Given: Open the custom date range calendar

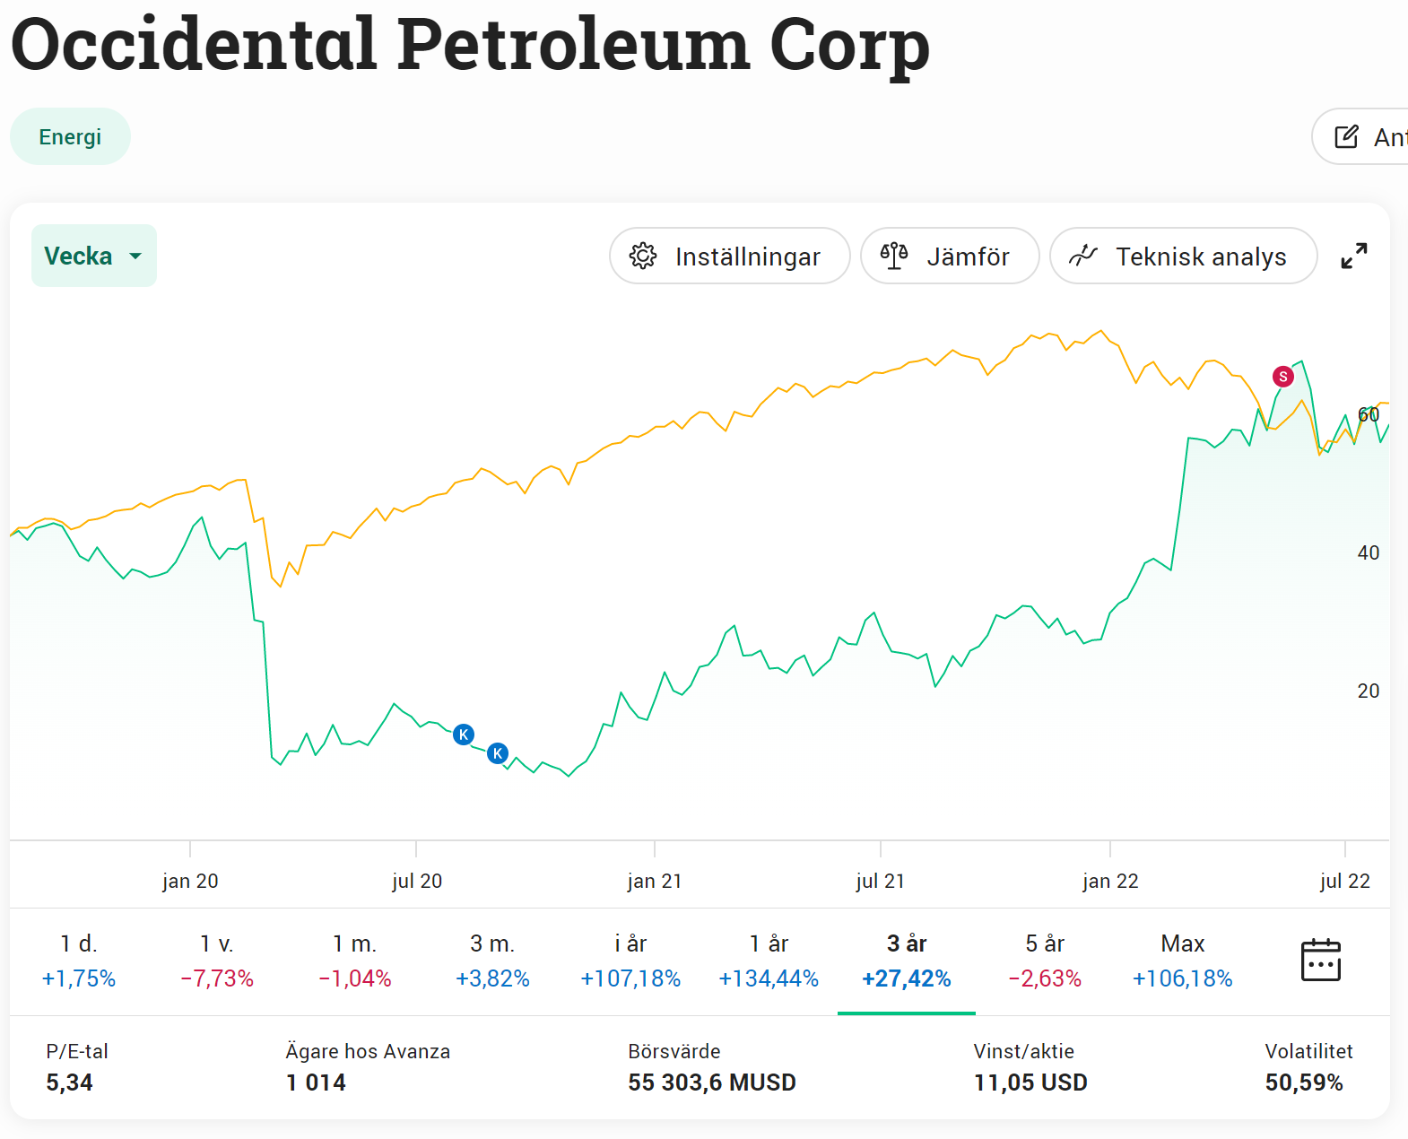Looking at the screenshot, I should pyautogui.click(x=1320, y=961).
